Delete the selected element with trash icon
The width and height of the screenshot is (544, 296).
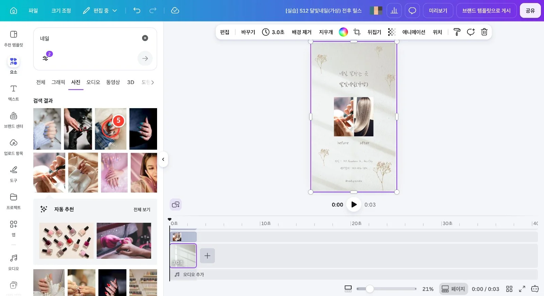[x=484, y=32]
